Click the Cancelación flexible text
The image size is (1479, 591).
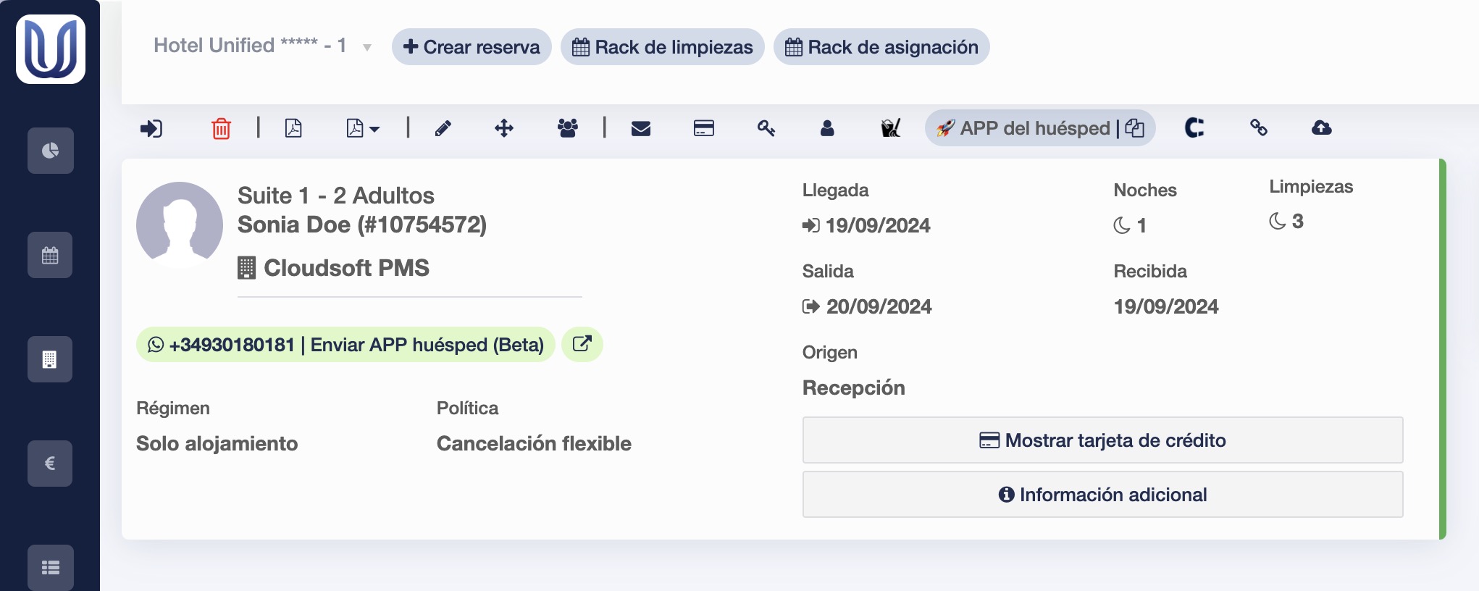tap(534, 443)
